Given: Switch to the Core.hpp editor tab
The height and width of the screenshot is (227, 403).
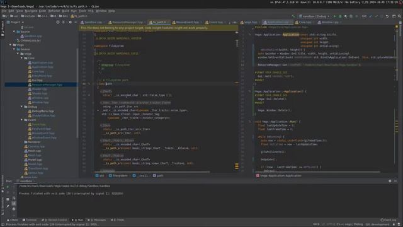Looking at the screenshot, I should [x=305, y=23].
